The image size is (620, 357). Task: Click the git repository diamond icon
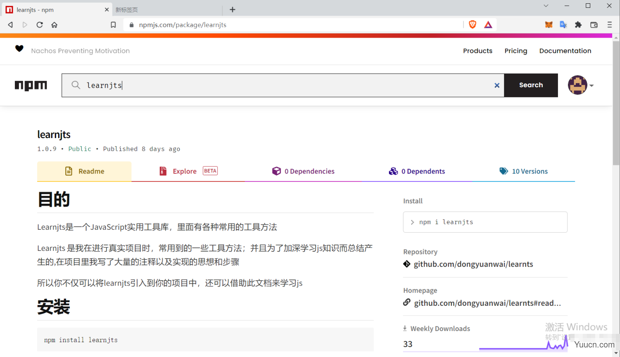(x=407, y=264)
